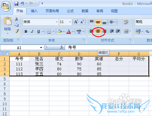Open 对齐方式 alignment dialog launcher
Screen dimensions: 152x116
[130, 39]
